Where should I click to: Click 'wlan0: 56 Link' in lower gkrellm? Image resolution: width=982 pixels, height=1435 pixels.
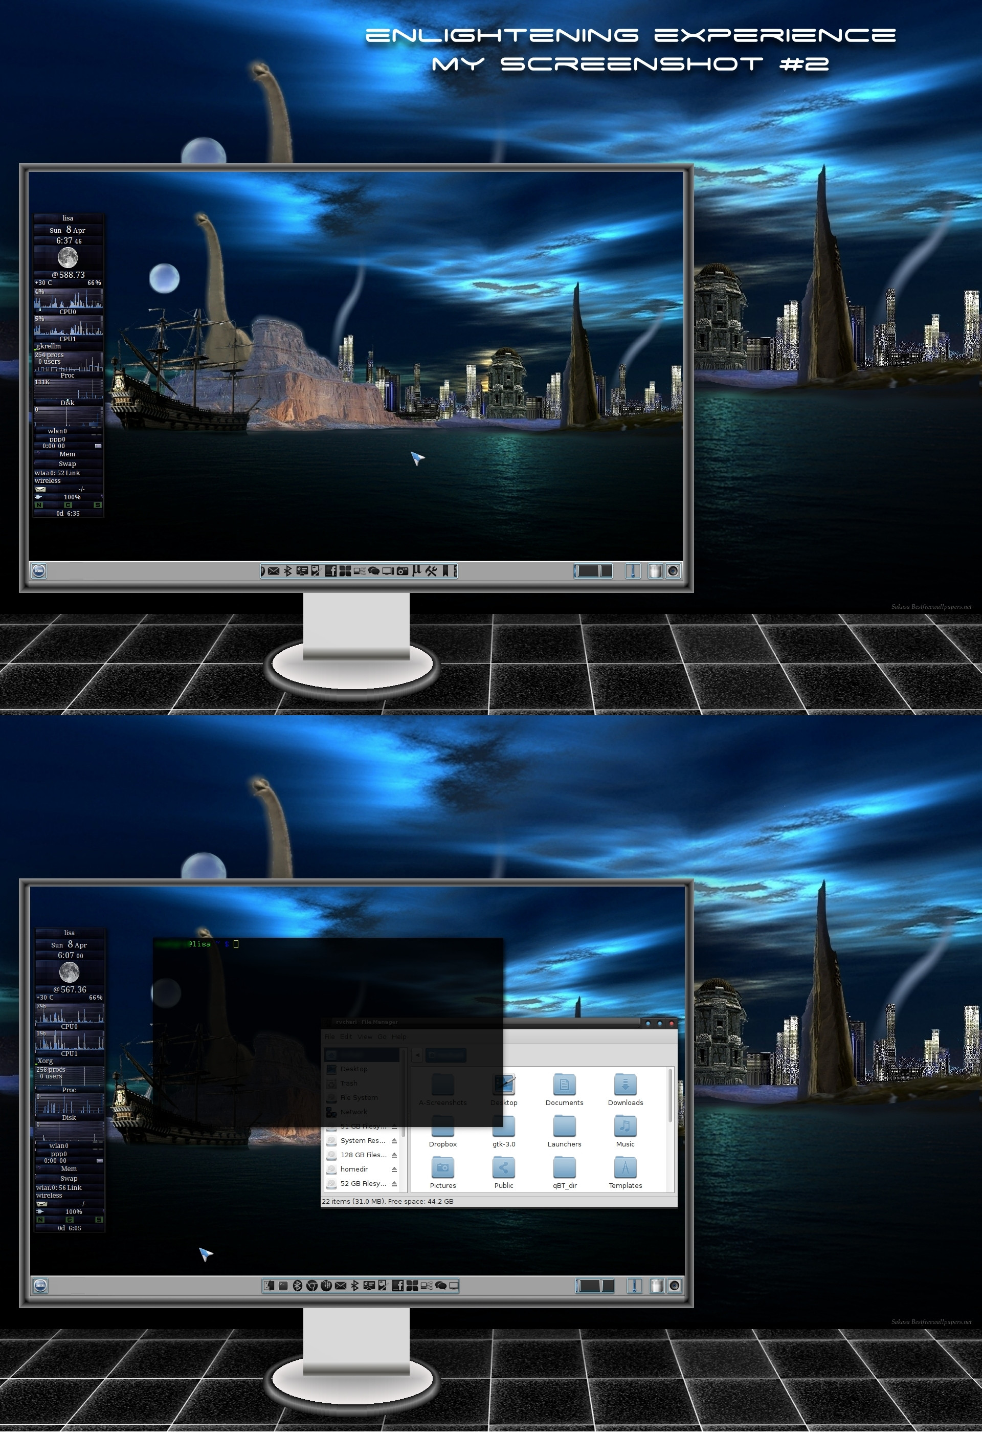point(59,1187)
